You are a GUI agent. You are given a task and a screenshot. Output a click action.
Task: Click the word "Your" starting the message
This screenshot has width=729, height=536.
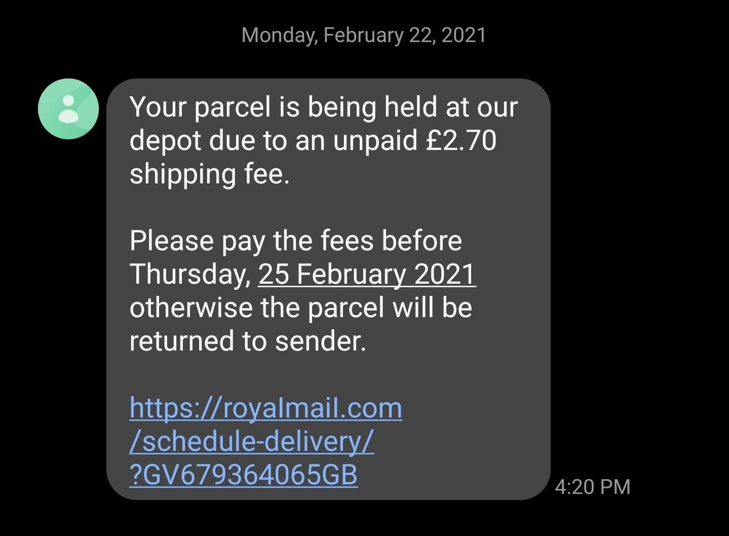[x=158, y=107]
